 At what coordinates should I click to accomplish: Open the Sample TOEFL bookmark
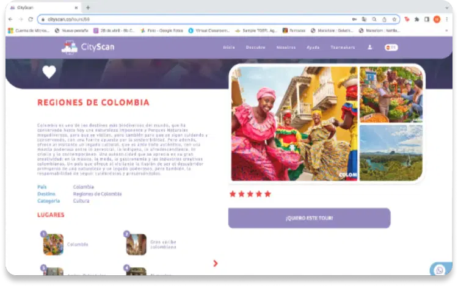click(256, 31)
